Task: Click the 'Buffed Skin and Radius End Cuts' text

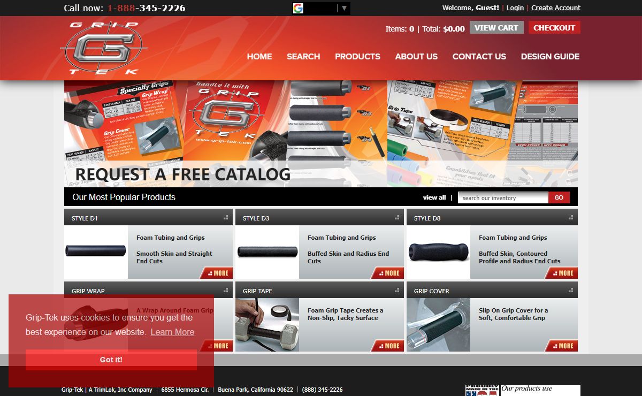Action: [x=348, y=257]
